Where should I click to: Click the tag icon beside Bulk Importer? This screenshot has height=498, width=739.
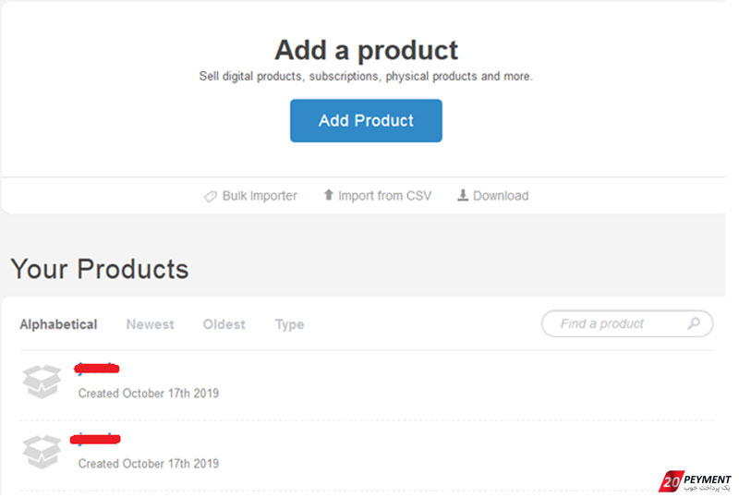212,198
